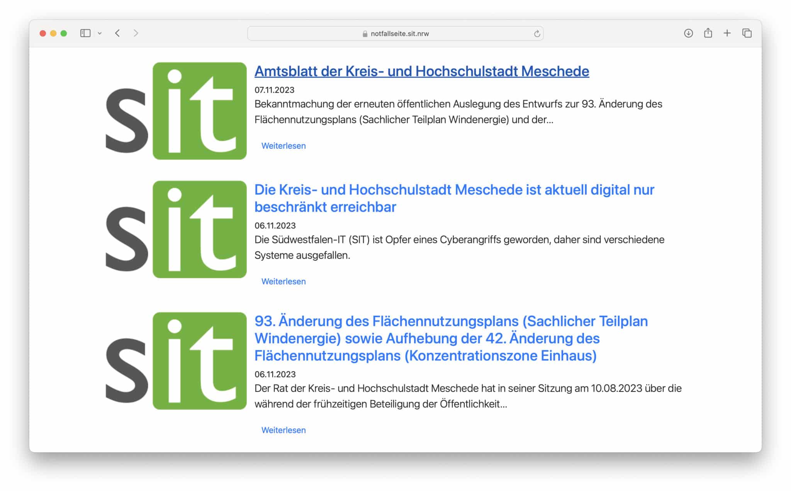Go back with the back arrow
This screenshot has height=491, width=791.
(x=117, y=33)
